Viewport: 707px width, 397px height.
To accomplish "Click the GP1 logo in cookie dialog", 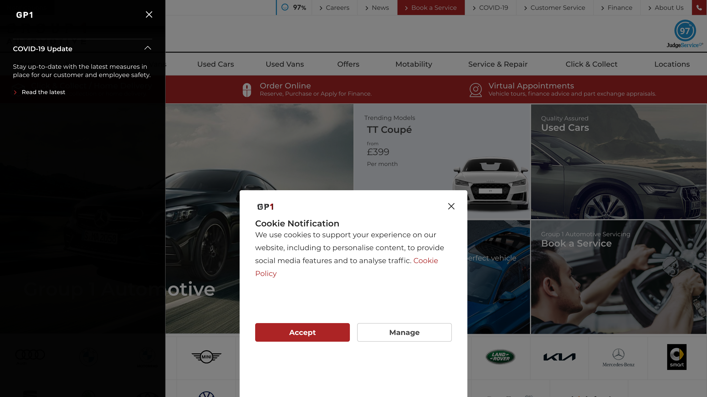I will [x=265, y=207].
